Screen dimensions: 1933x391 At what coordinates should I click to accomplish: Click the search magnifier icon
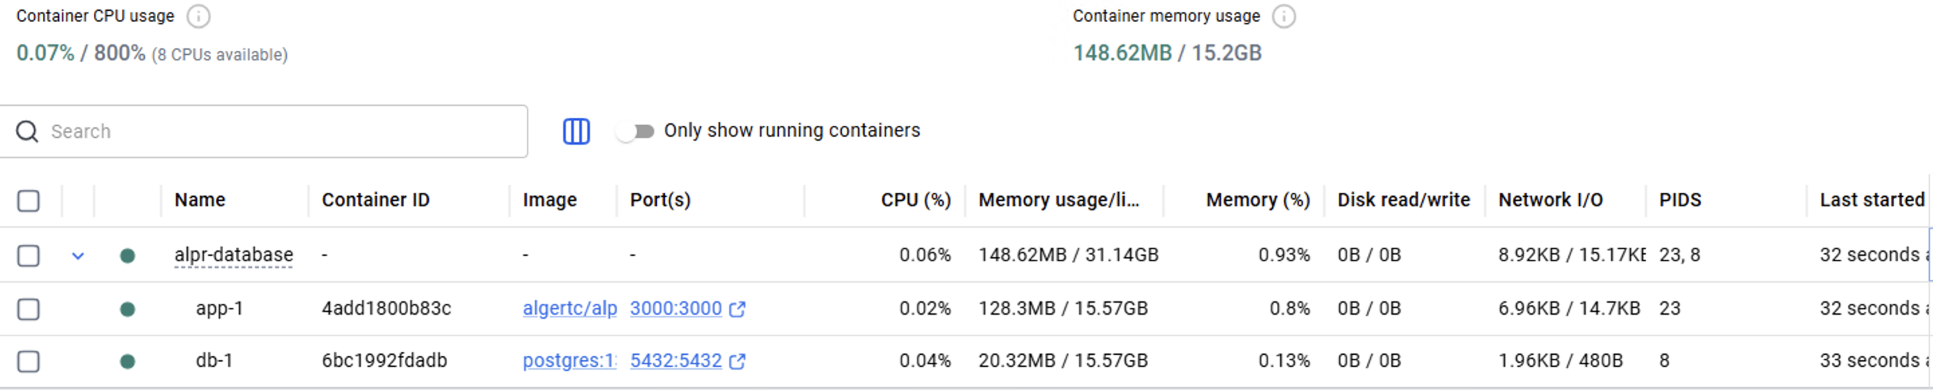click(27, 132)
